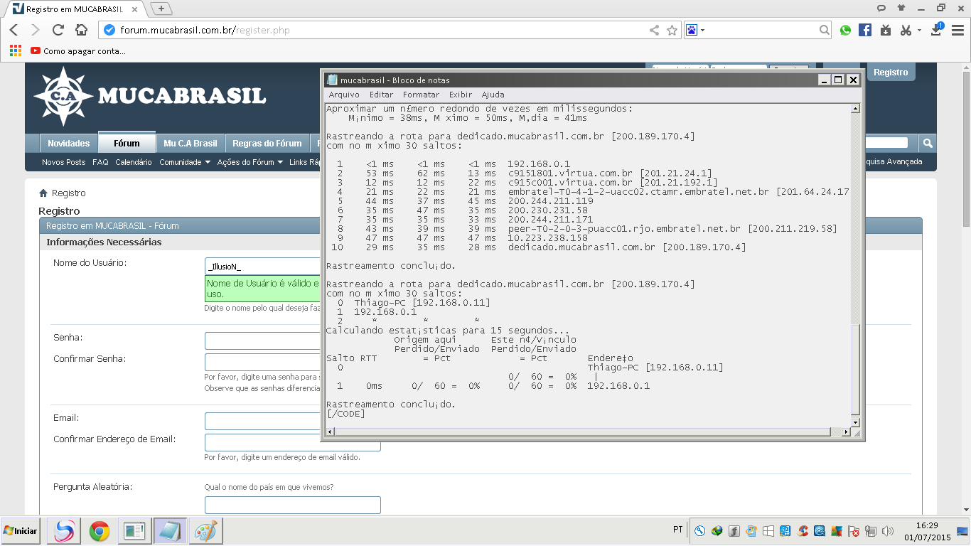Click the scissors capture tool icon
Image resolution: width=971 pixels, height=546 pixels.
tap(905, 30)
